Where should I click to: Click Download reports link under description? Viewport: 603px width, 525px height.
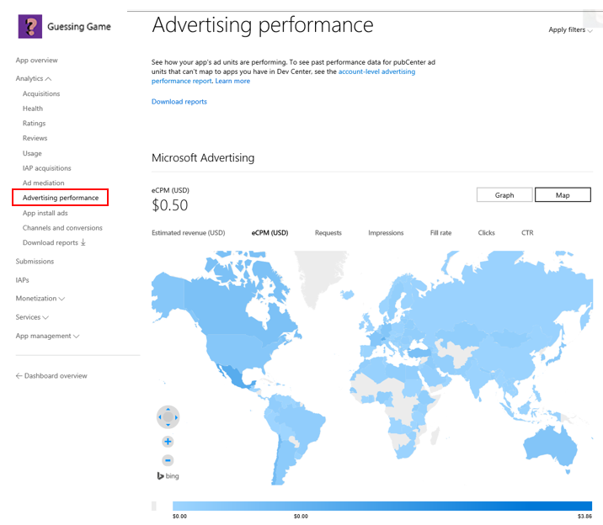tap(179, 102)
